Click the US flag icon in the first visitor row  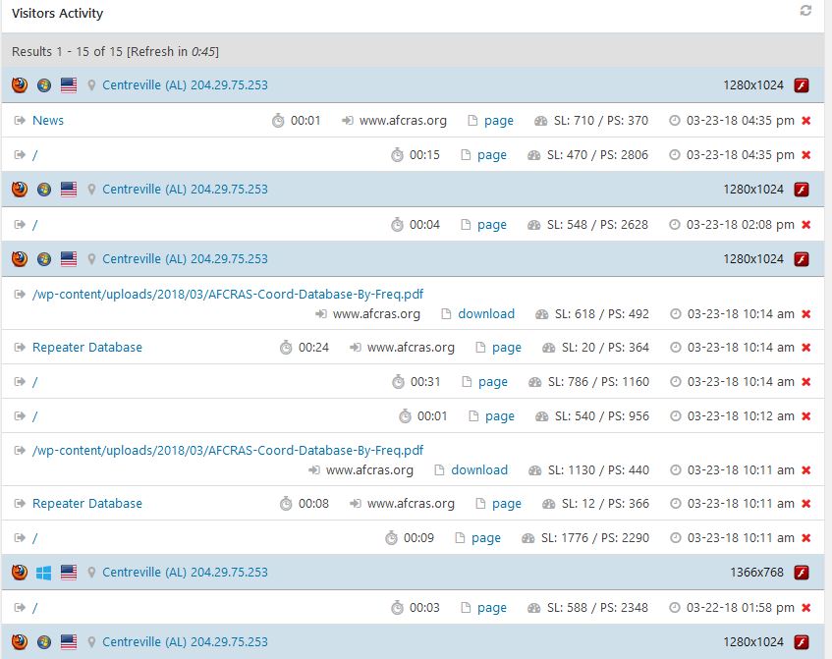pyautogui.click(x=69, y=85)
